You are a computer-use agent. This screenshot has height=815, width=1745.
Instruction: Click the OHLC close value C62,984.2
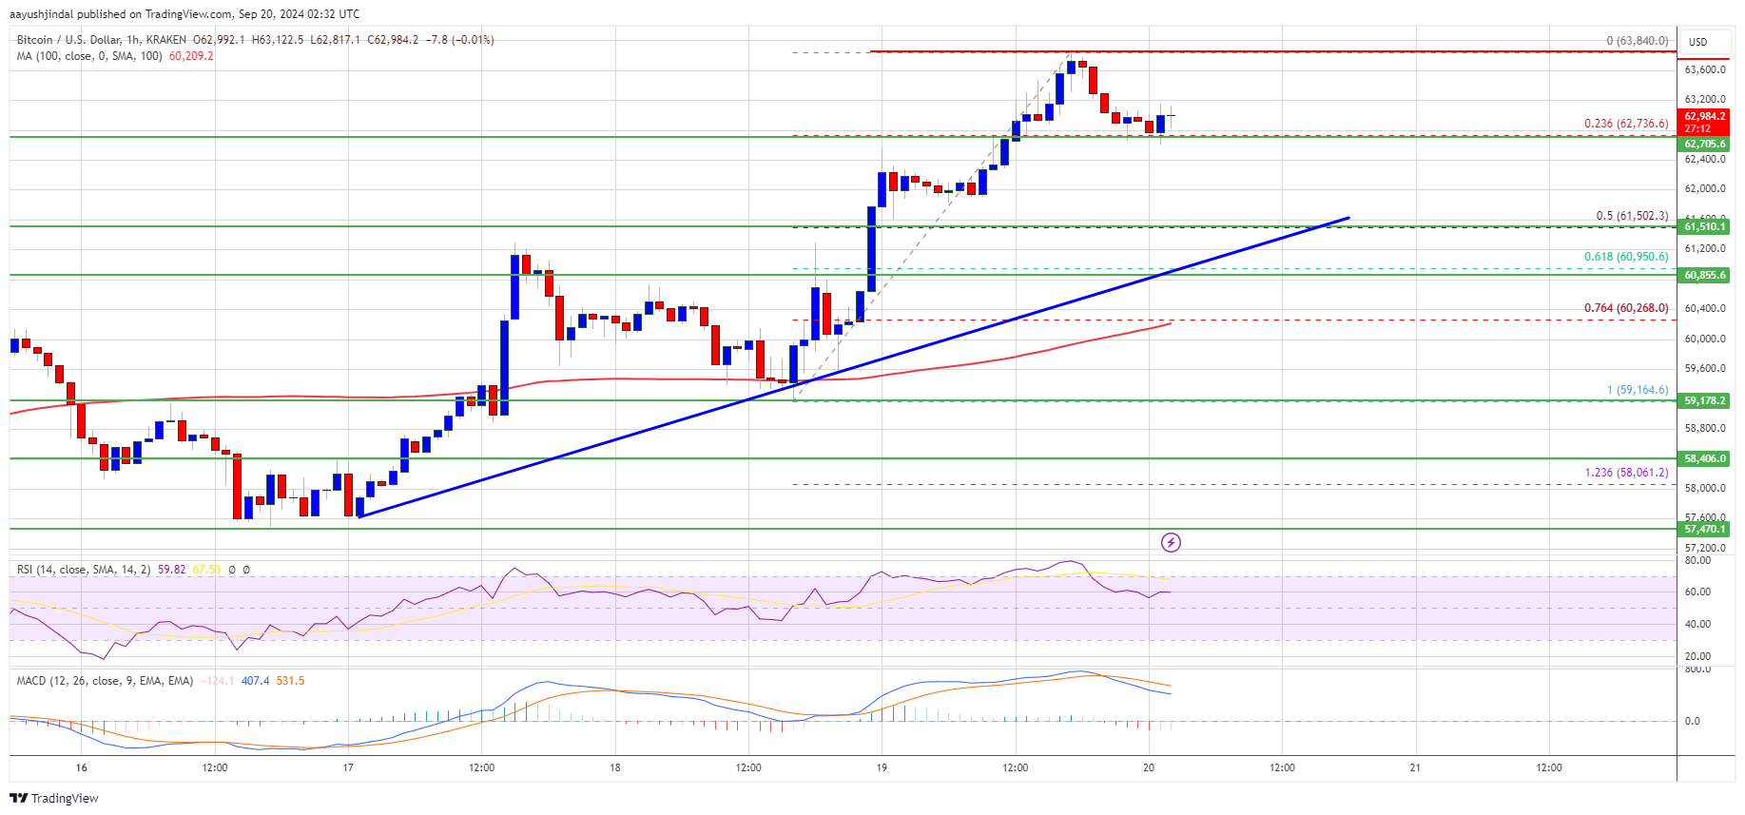pyautogui.click(x=393, y=40)
